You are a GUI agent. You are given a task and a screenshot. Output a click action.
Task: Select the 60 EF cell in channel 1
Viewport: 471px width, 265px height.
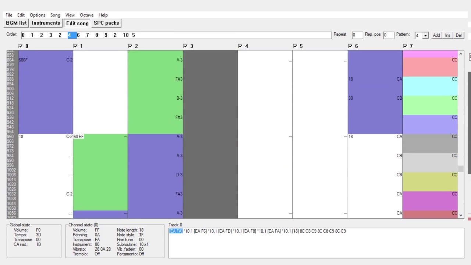click(78, 137)
